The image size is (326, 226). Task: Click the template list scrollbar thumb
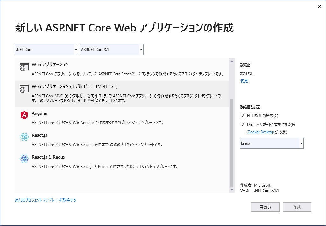click(x=232, y=143)
